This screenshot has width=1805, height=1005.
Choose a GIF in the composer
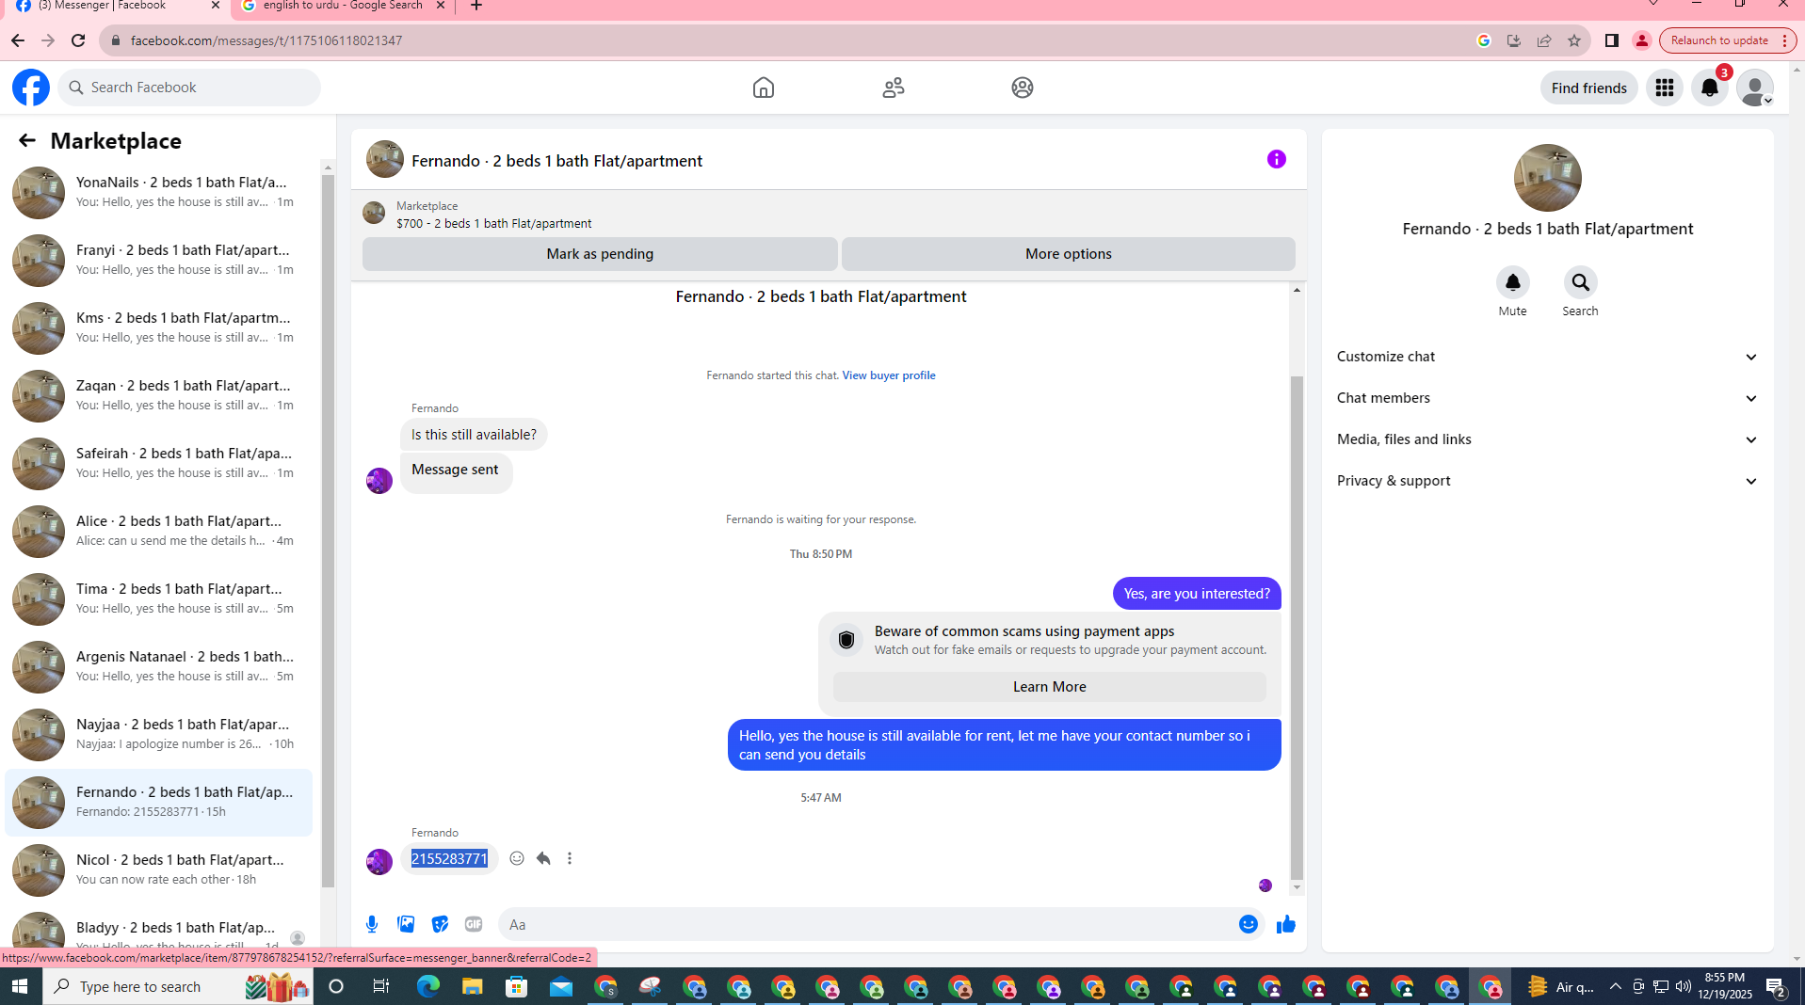click(x=474, y=924)
